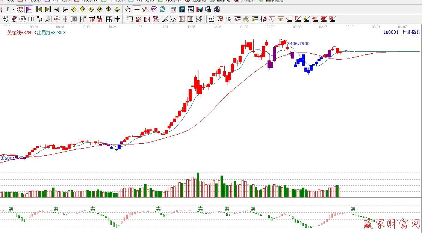Click the jump-to-last-bar arrow icon
422x233 pixels.
[x=48, y=9]
